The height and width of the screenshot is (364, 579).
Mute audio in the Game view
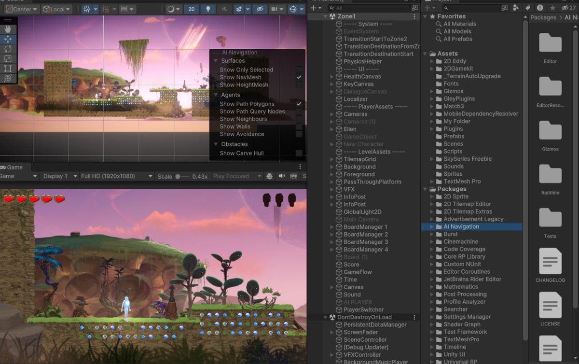coord(281,176)
